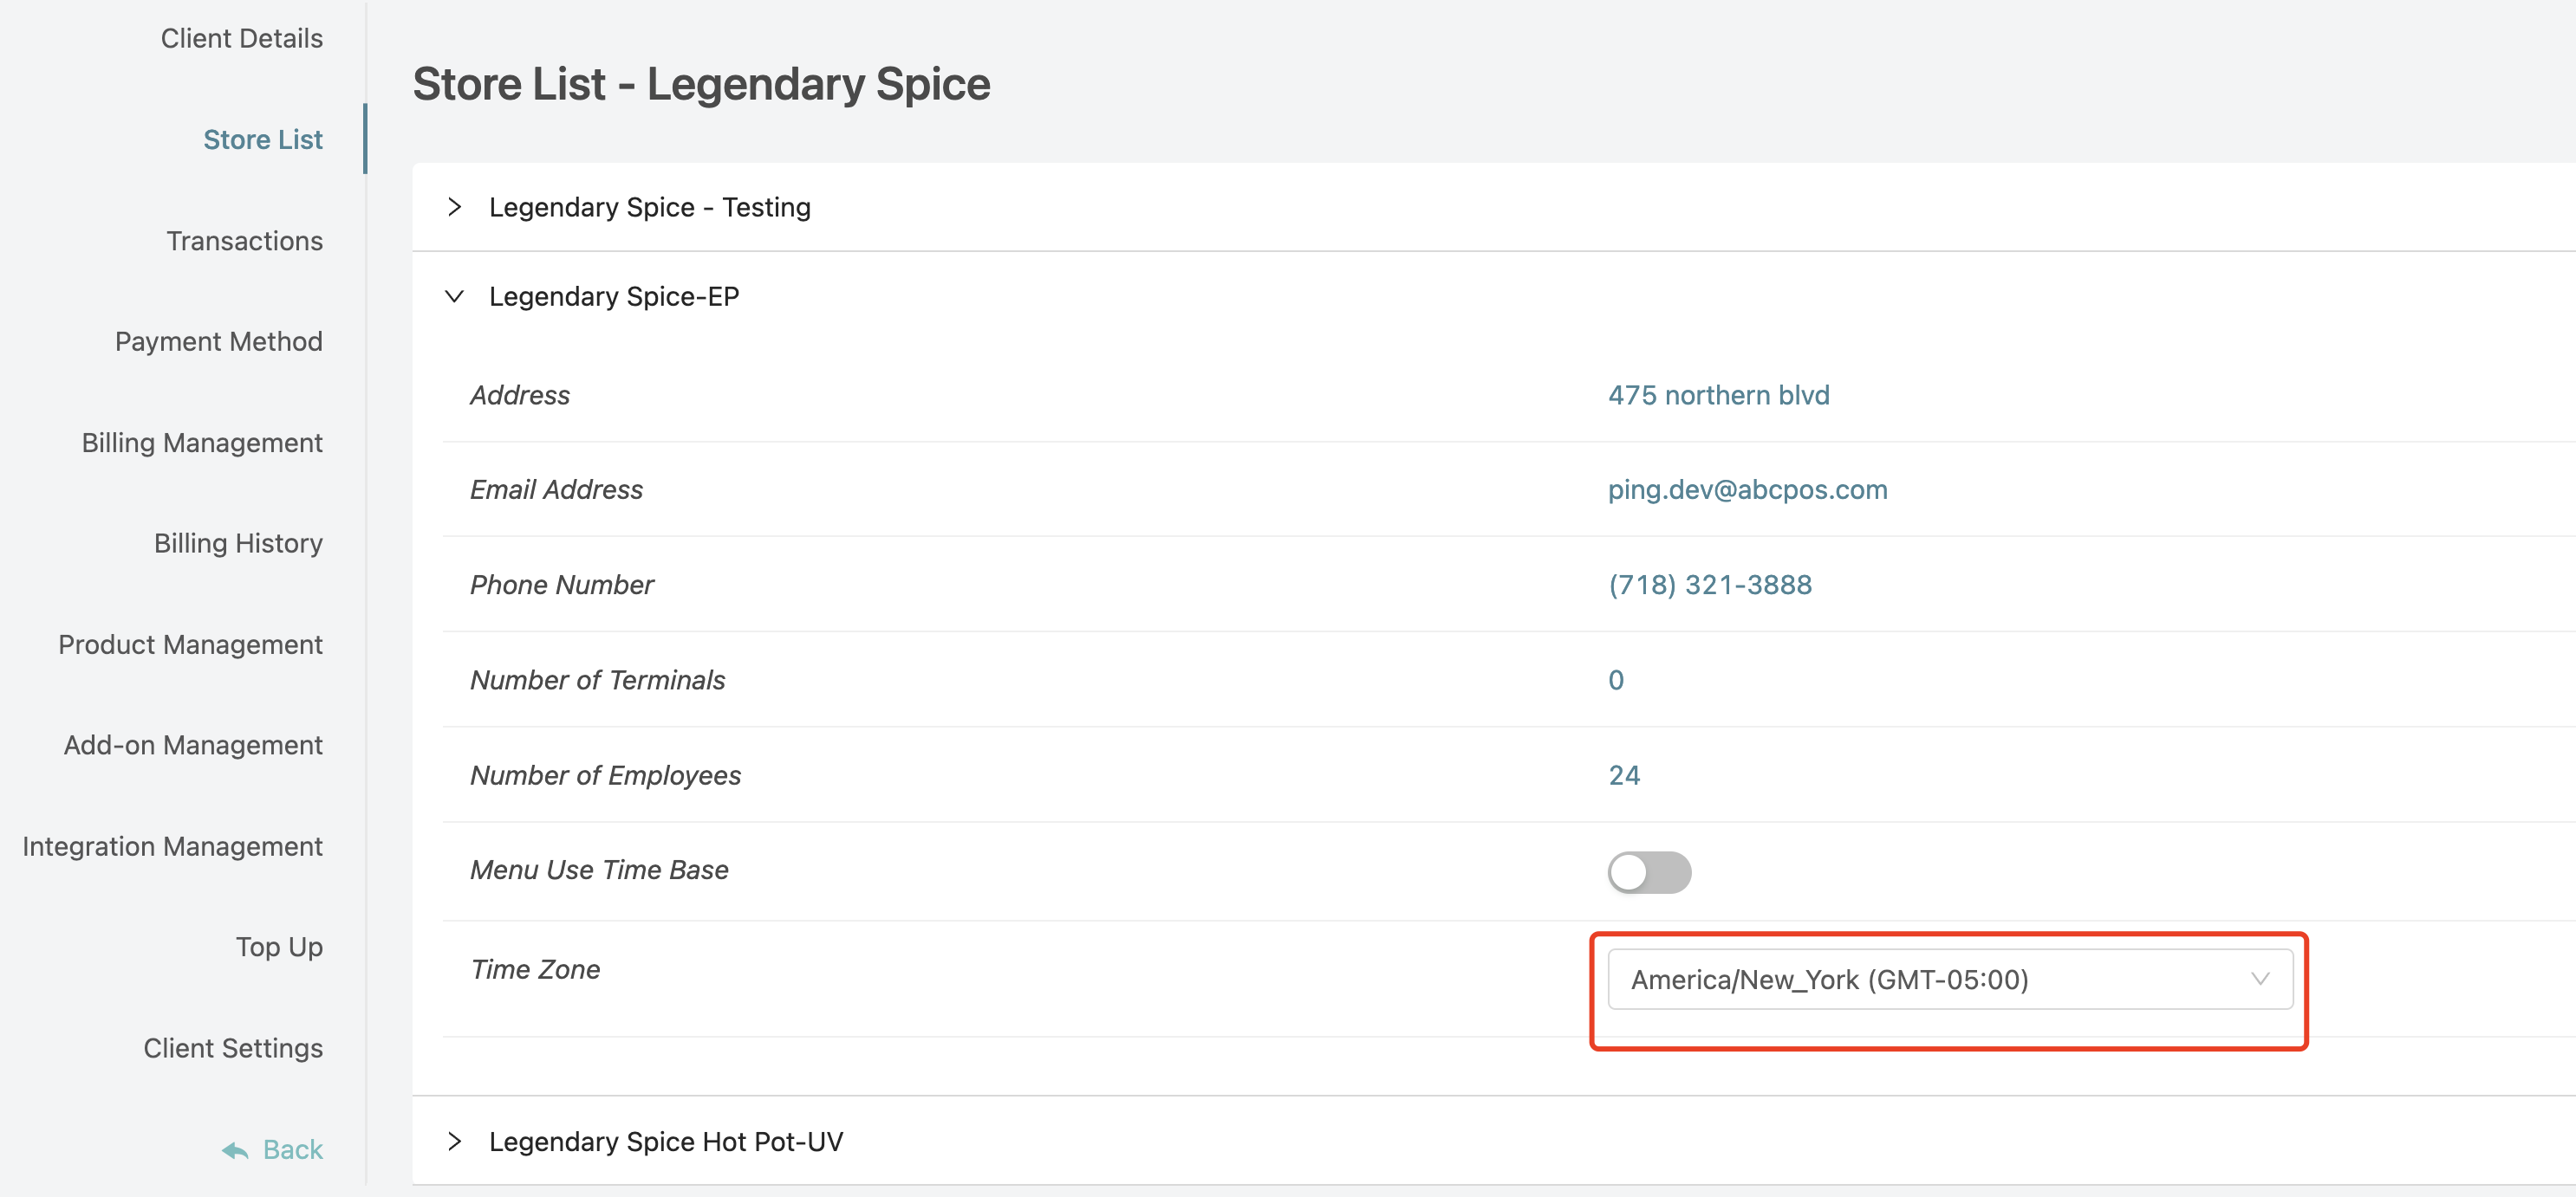The width and height of the screenshot is (2576, 1197).
Task: Open Top Up section
Action: 279,948
